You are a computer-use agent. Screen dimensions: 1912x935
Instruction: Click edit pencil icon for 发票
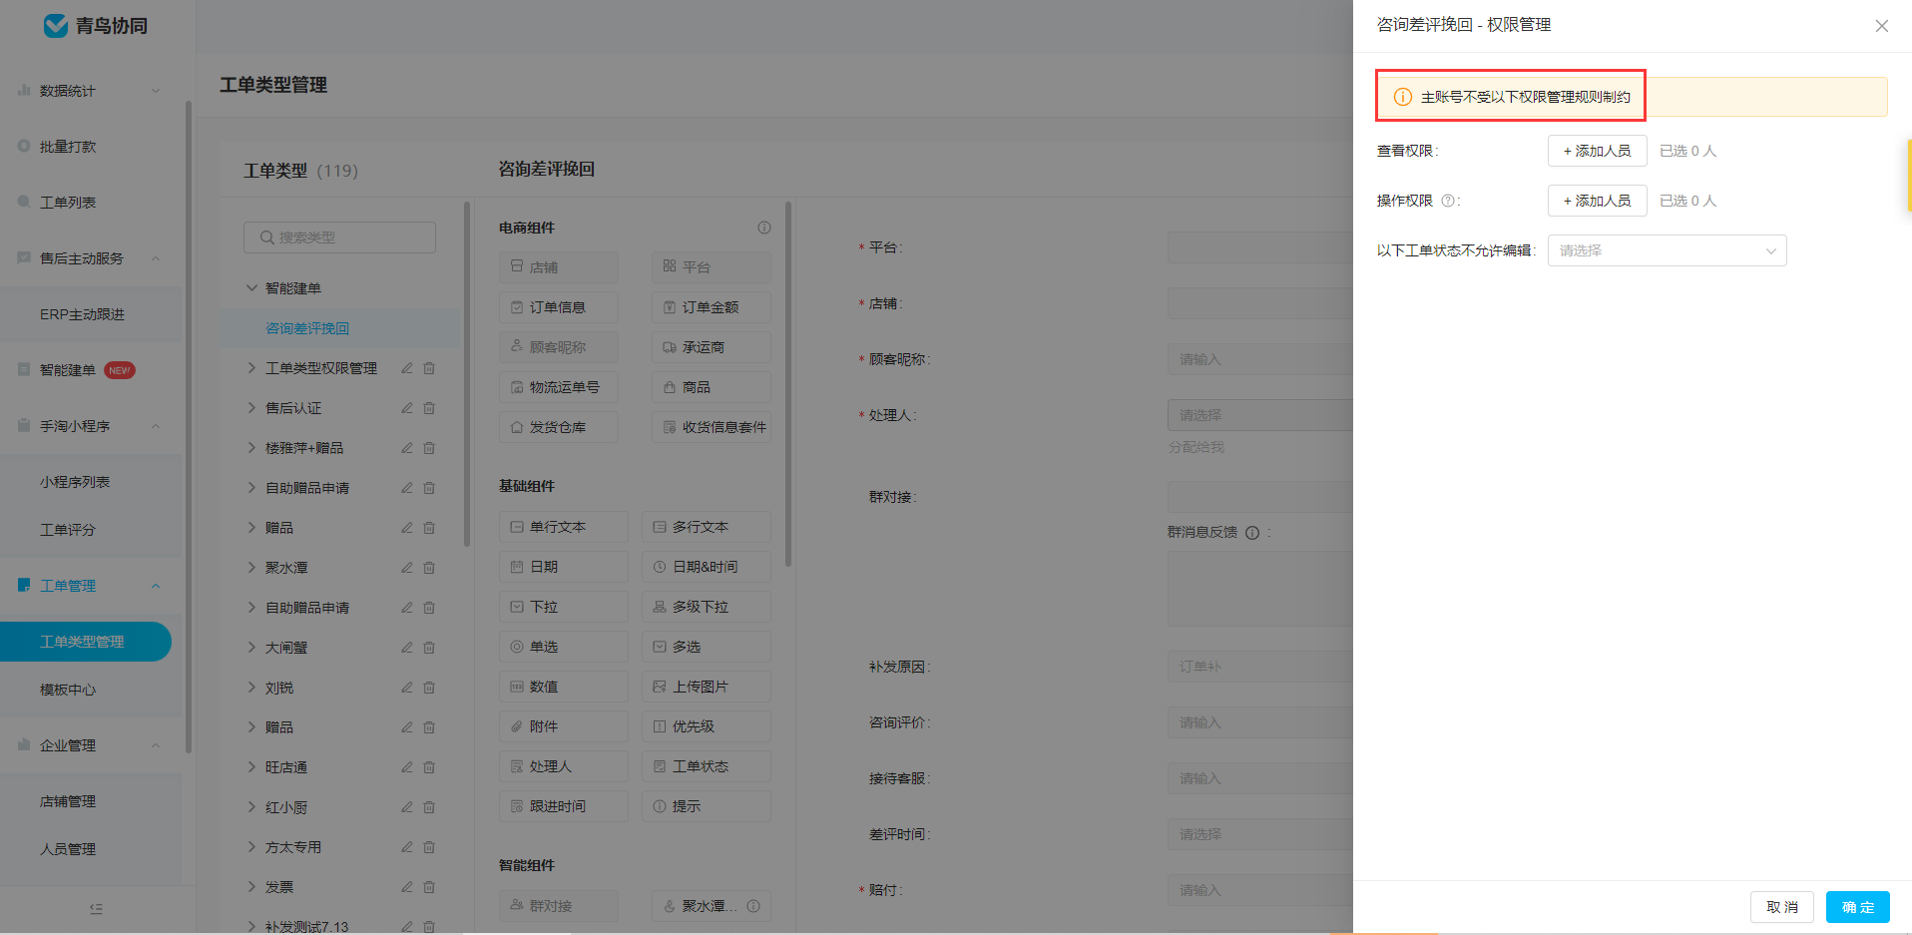tap(407, 887)
